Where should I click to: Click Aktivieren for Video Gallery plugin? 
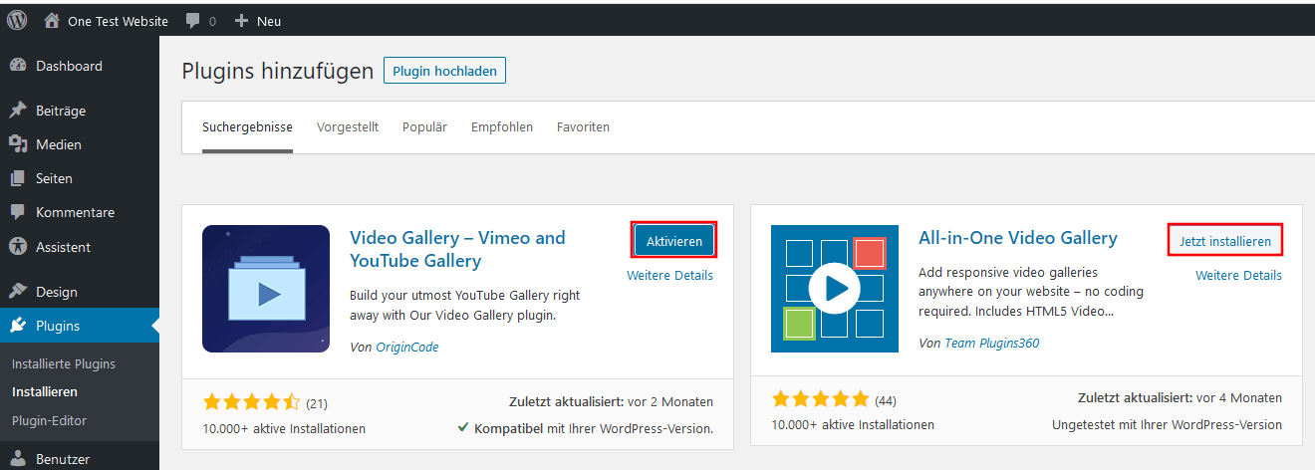674,241
